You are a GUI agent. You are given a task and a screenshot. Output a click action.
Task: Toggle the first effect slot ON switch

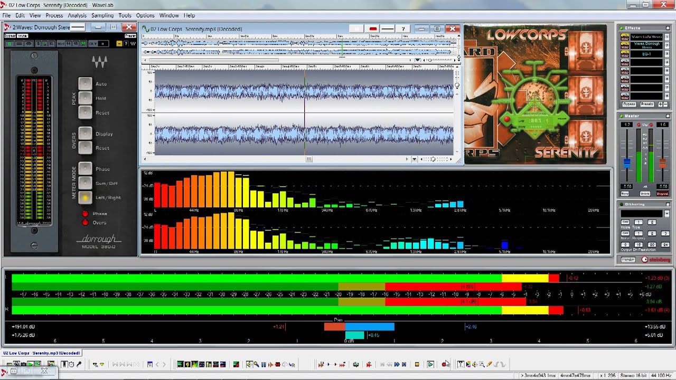(625, 34)
